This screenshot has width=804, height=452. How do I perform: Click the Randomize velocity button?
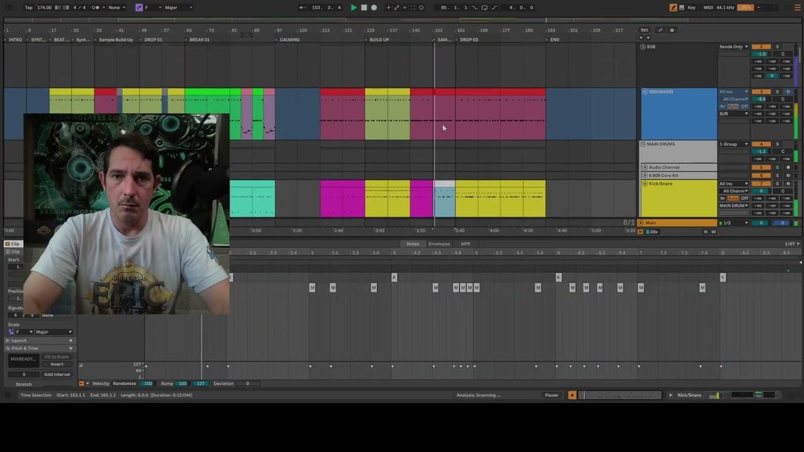coord(124,384)
